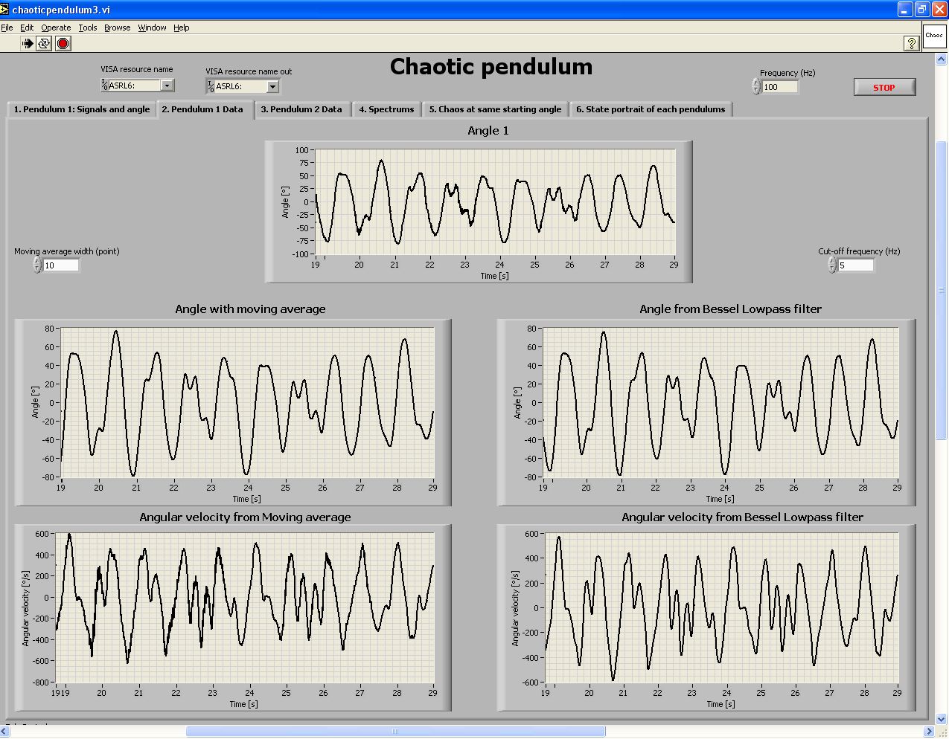949x739 pixels.
Task: Open the context help question mark icon
Action: tap(911, 44)
